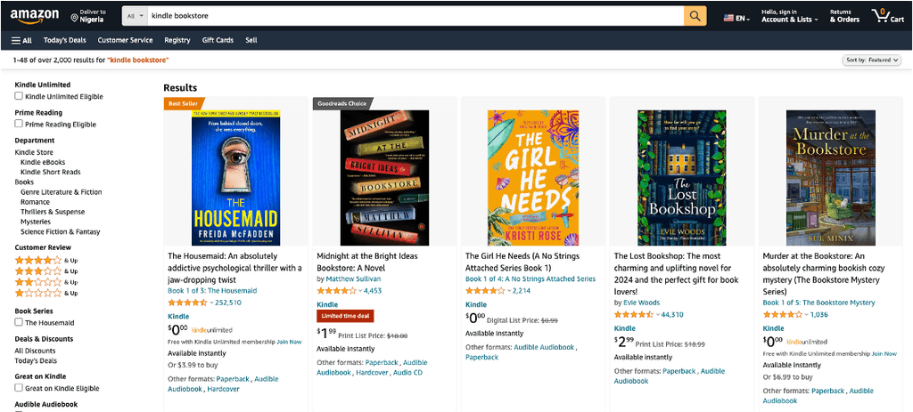Open Returns & Orders
Image resolution: width=913 pixels, height=412 pixels.
pyautogui.click(x=844, y=16)
